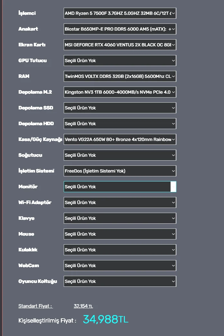224x336 pixels.
Task: Click the RAM label text
Action: point(24,76)
